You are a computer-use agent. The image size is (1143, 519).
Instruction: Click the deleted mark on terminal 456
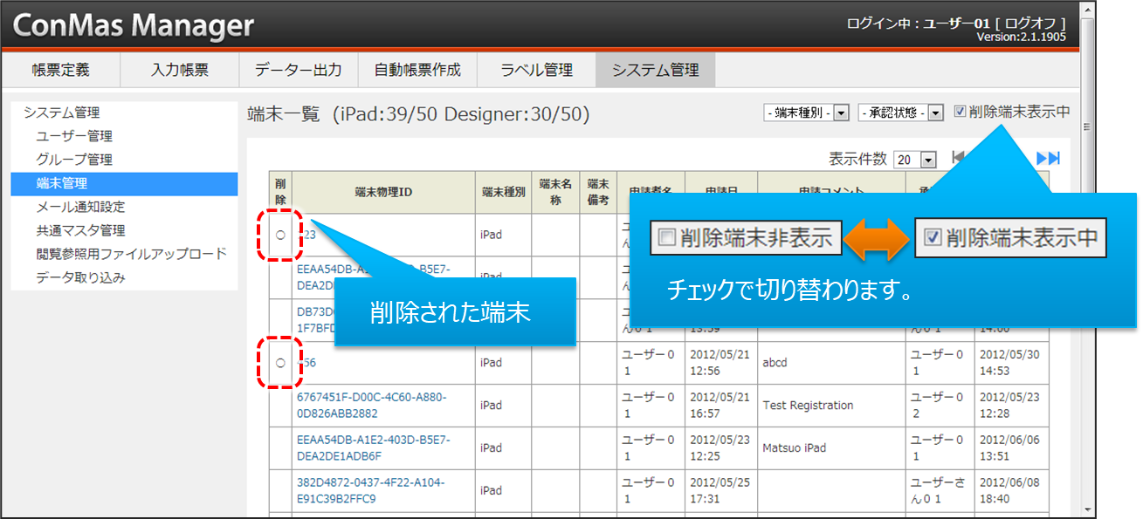point(280,363)
